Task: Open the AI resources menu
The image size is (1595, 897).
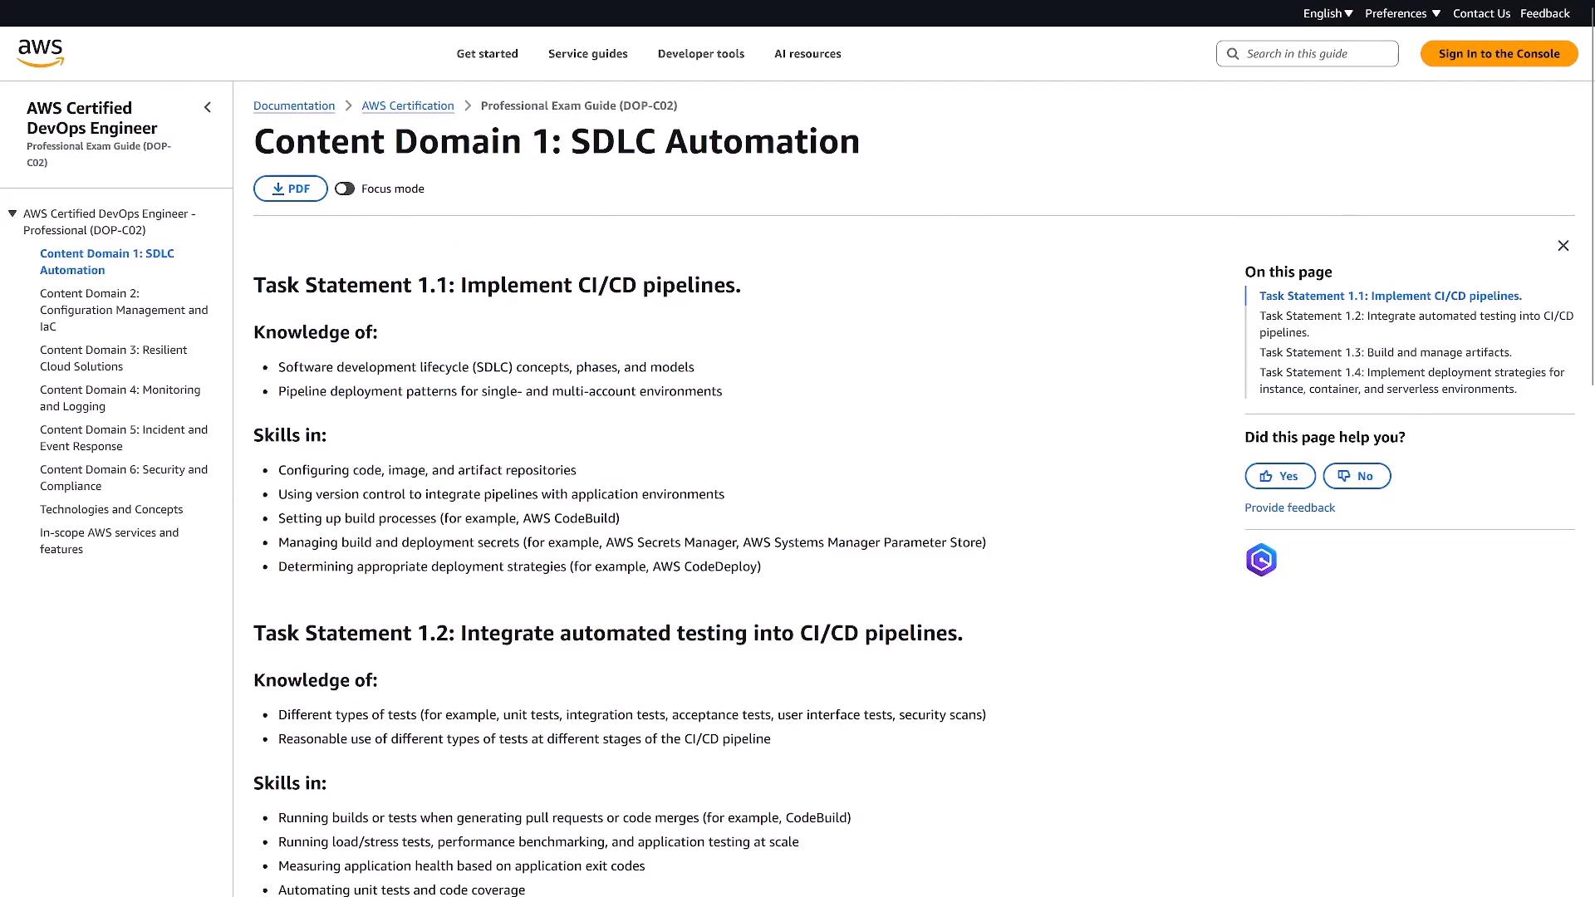Action: (x=807, y=54)
